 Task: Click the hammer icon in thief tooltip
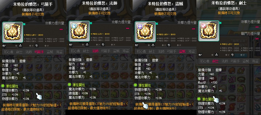[x=137, y=45]
